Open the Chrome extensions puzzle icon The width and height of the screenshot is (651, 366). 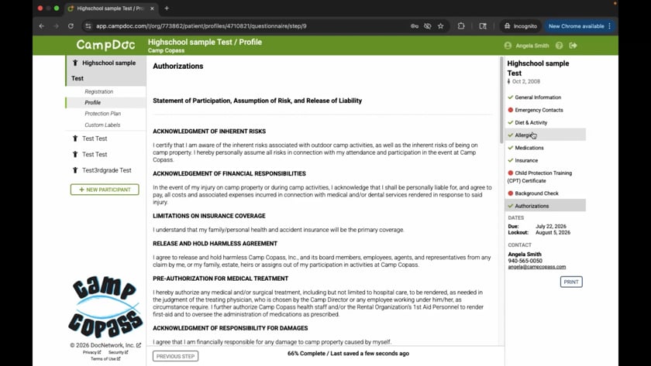pyautogui.click(x=461, y=26)
